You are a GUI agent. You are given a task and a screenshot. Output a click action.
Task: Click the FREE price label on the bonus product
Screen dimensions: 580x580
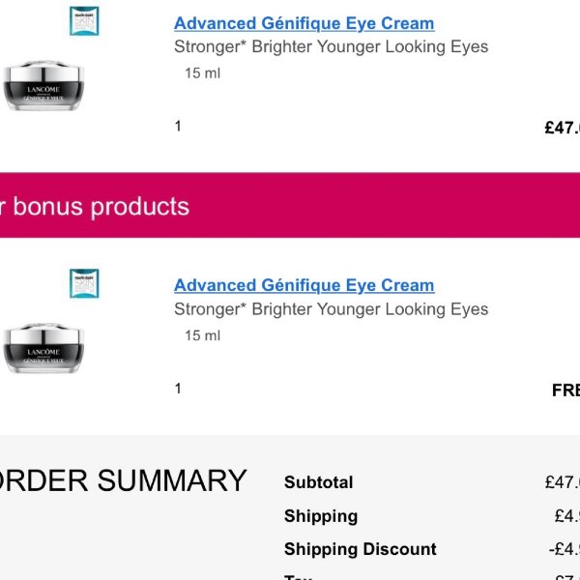pos(565,391)
